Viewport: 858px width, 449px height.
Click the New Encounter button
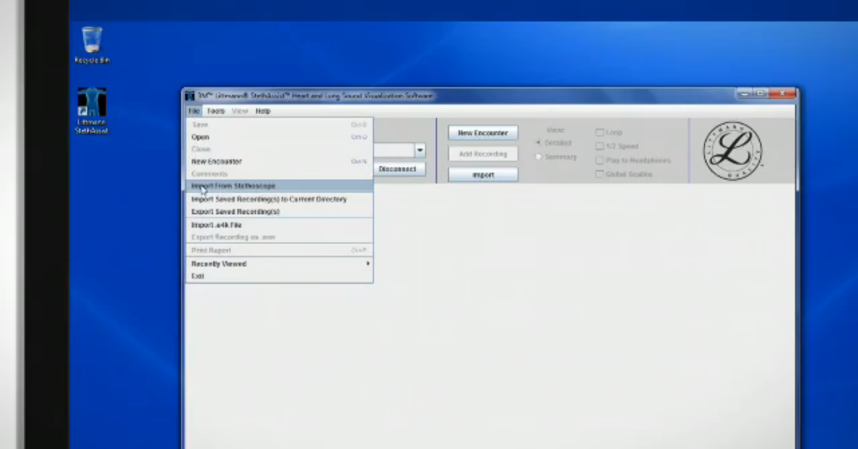483,133
